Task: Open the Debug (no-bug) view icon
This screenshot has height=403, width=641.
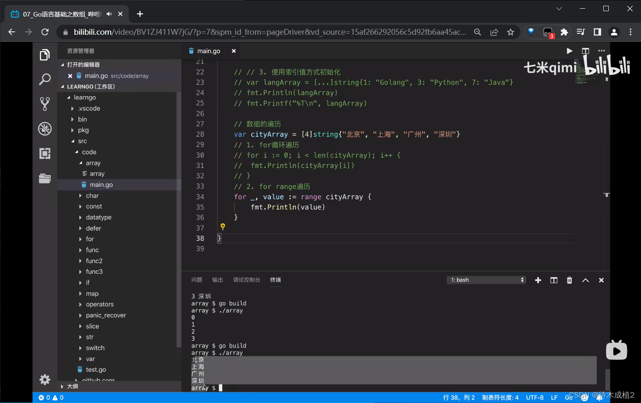Action: tap(45, 129)
